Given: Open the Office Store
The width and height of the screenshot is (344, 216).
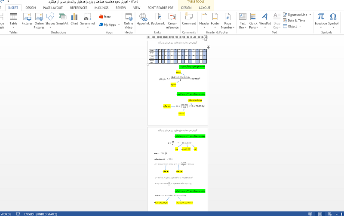Looking at the screenshot, I should point(105,17).
